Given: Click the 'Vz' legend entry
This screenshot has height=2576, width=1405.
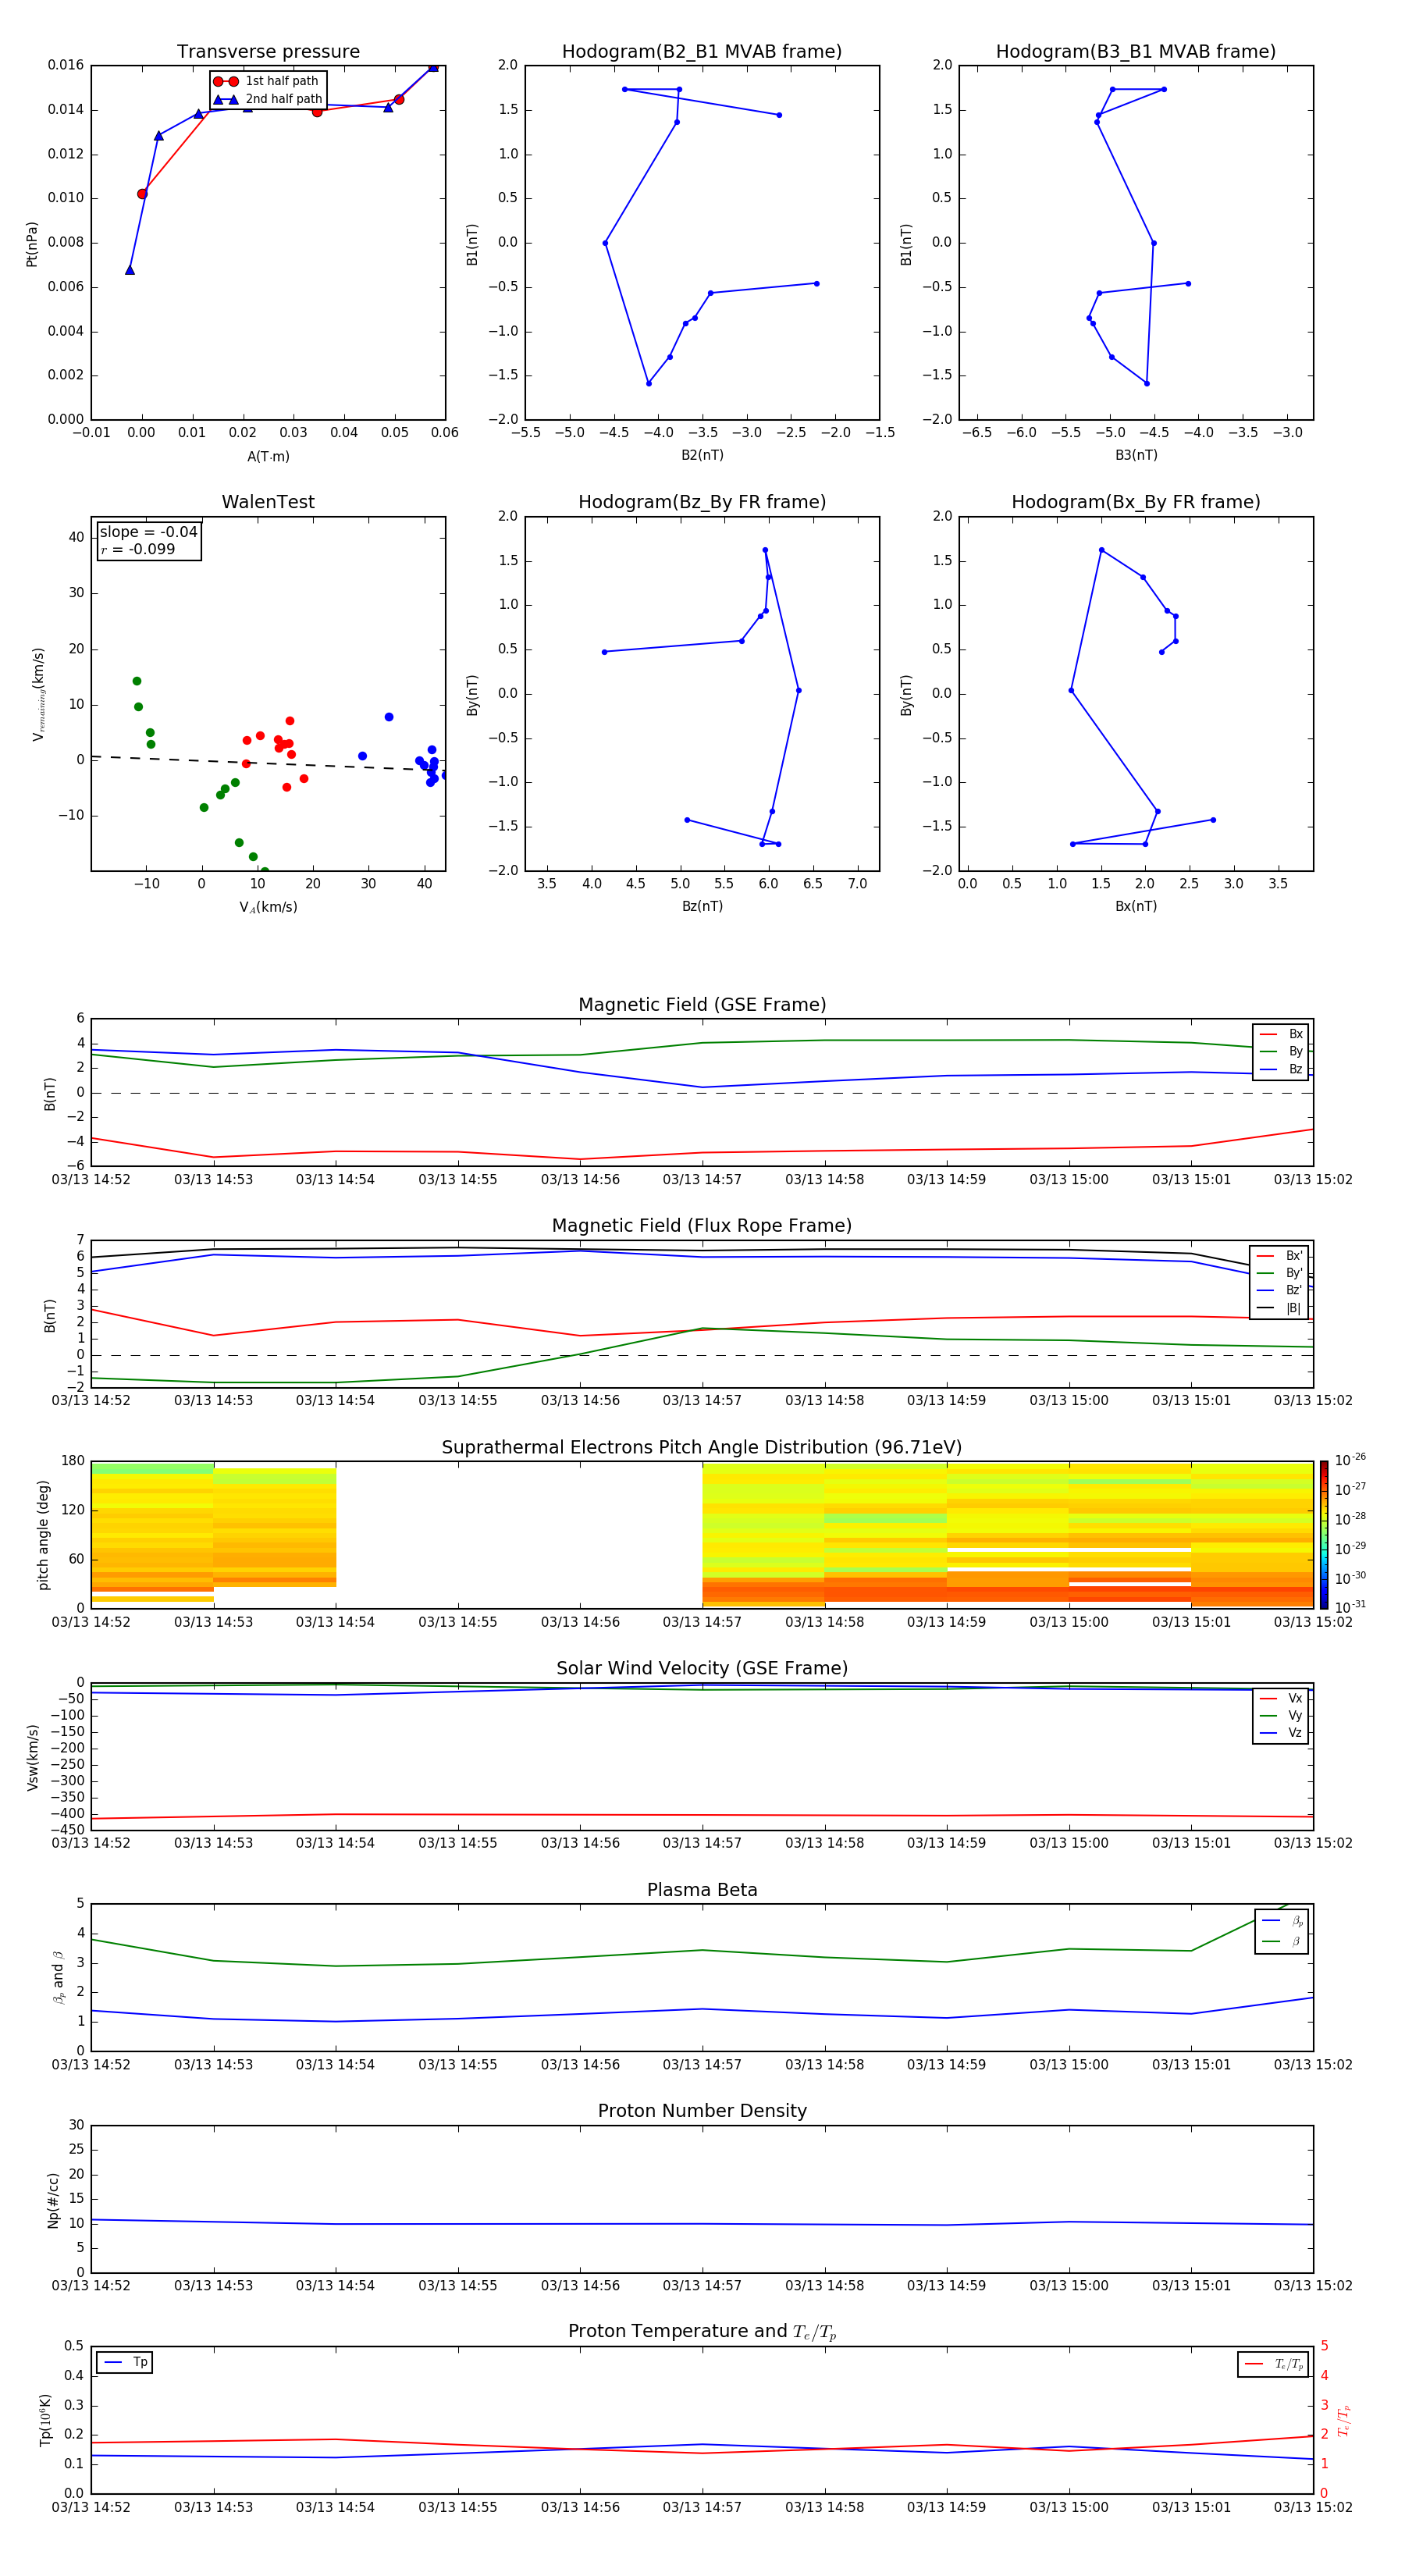Looking at the screenshot, I should click(x=1281, y=1733).
